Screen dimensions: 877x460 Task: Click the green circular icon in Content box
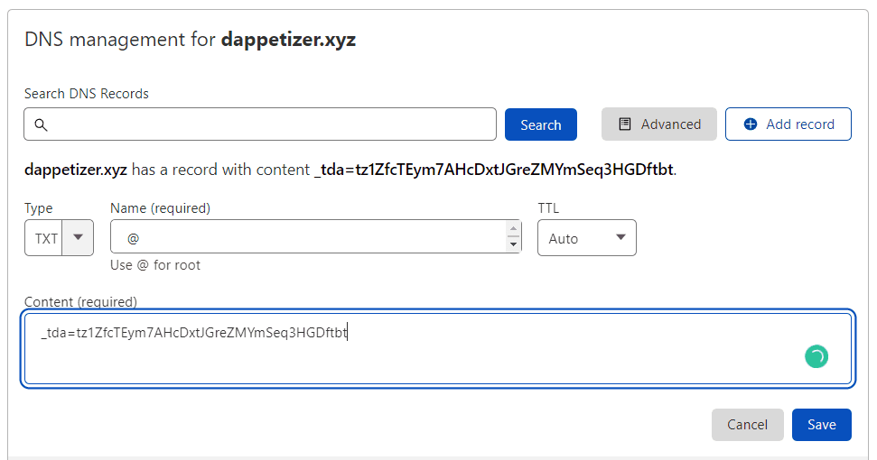point(816,356)
